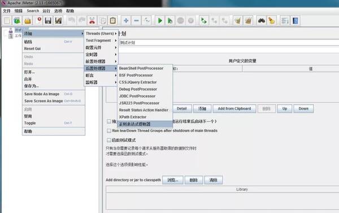339x213 pixels.
Task: Open the 运行 menu in menu bar
Action: click(x=46, y=11)
